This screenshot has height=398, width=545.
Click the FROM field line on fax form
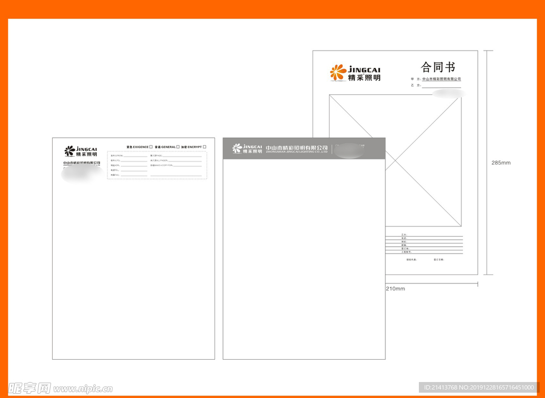(136, 156)
